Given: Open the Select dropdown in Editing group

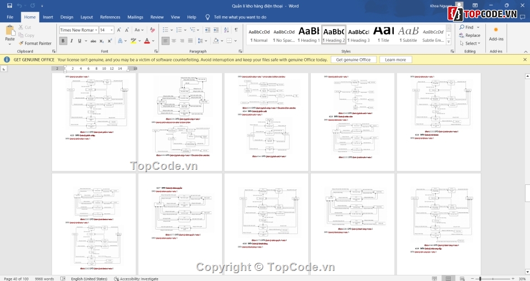Looking at the screenshot, I should (470, 44).
